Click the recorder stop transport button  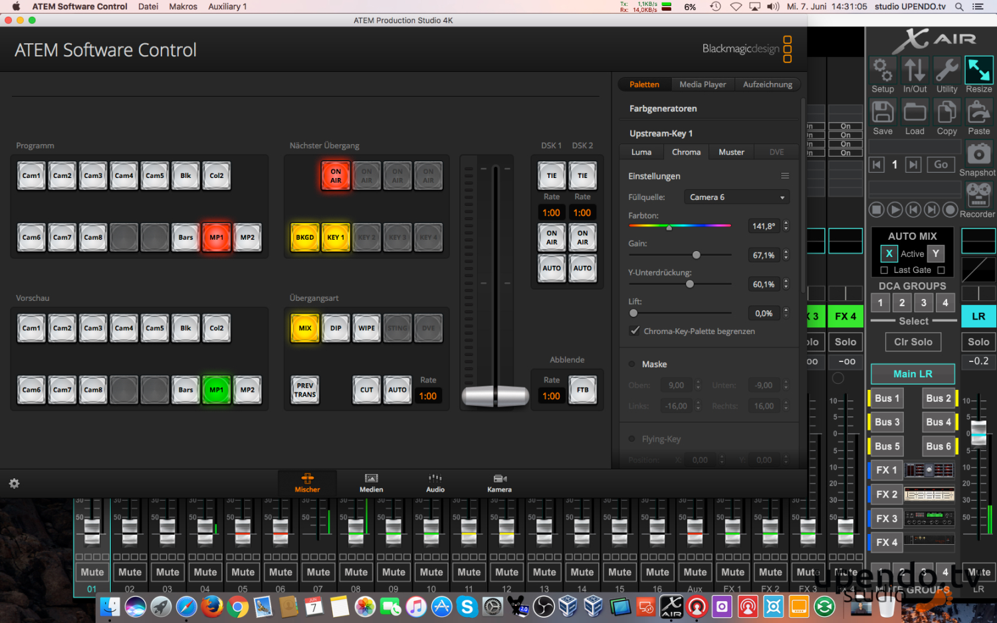877,210
